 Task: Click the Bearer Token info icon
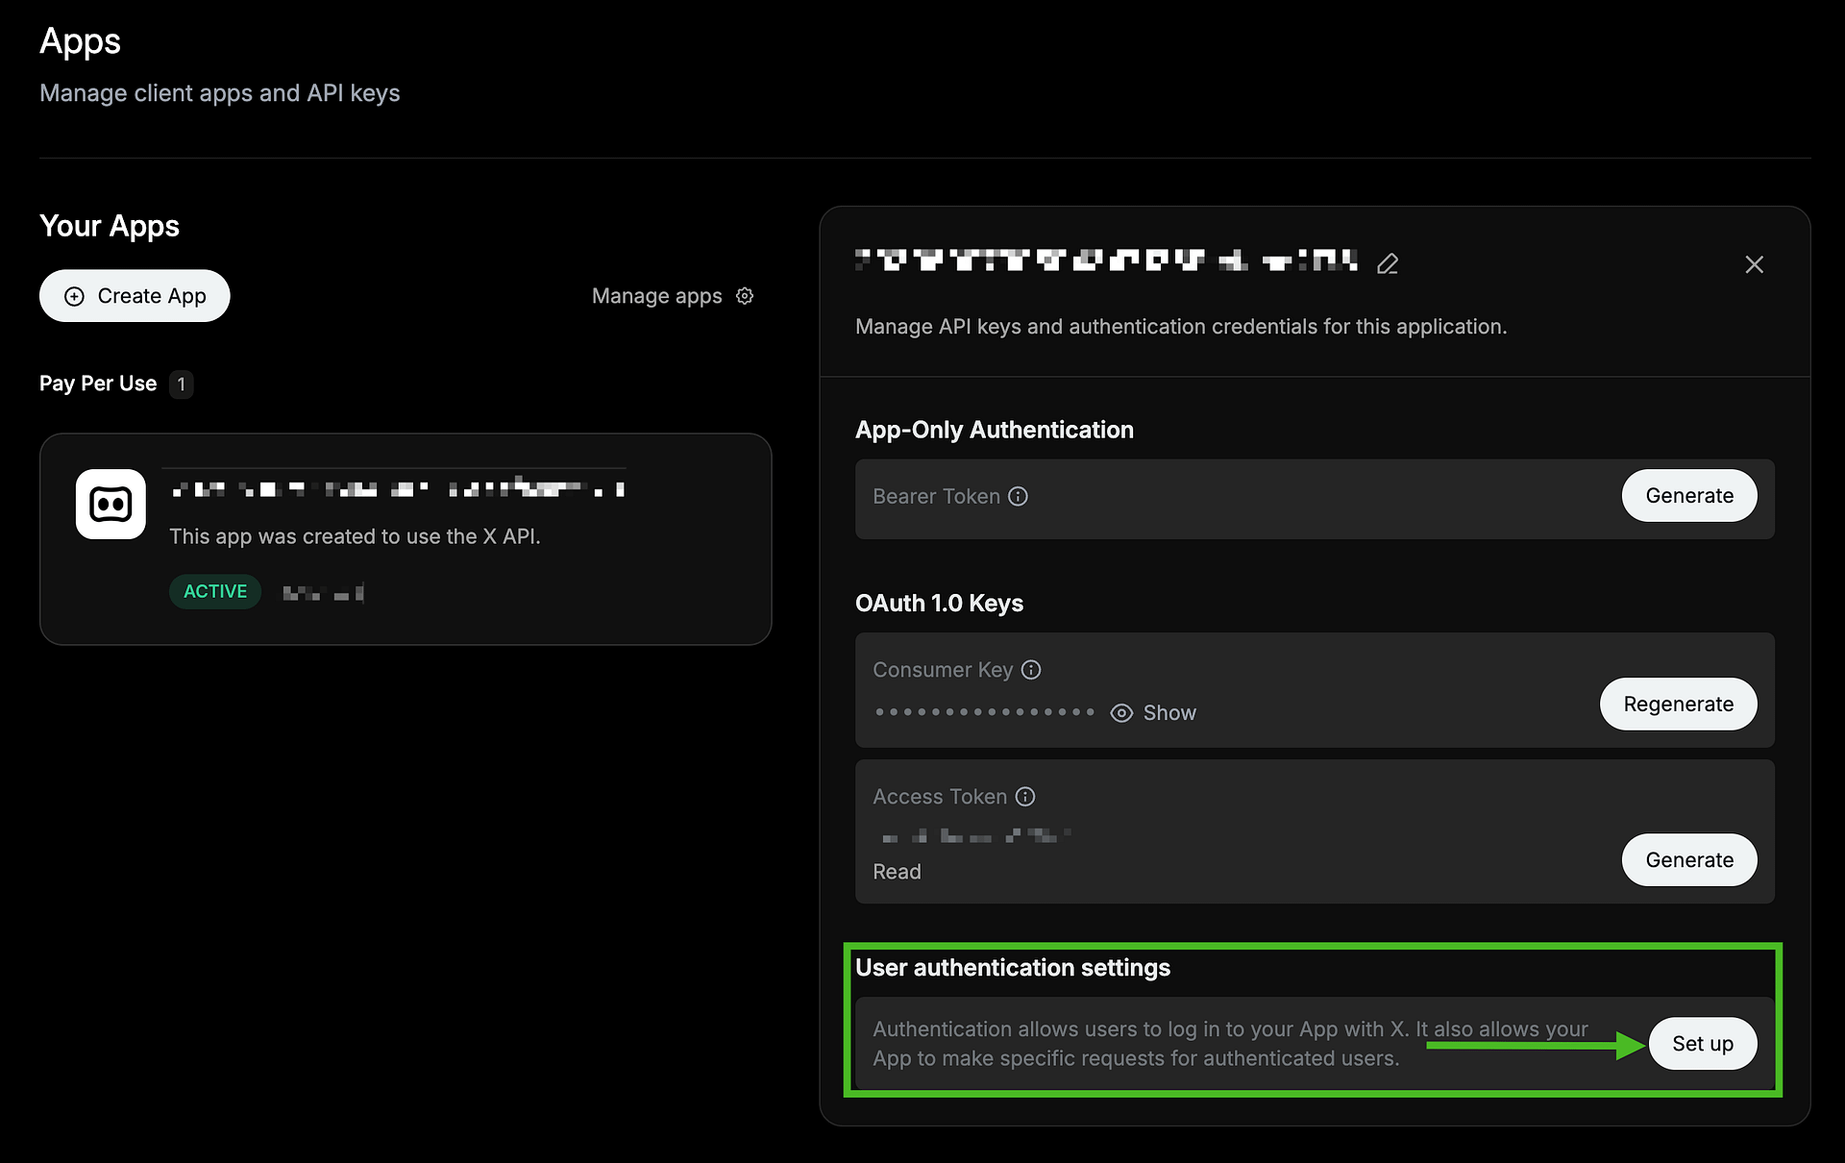click(x=1018, y=496)
